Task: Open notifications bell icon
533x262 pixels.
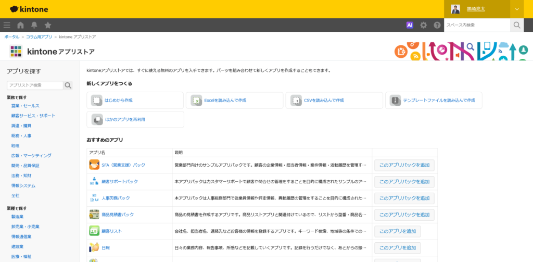Action: (34, 25)
